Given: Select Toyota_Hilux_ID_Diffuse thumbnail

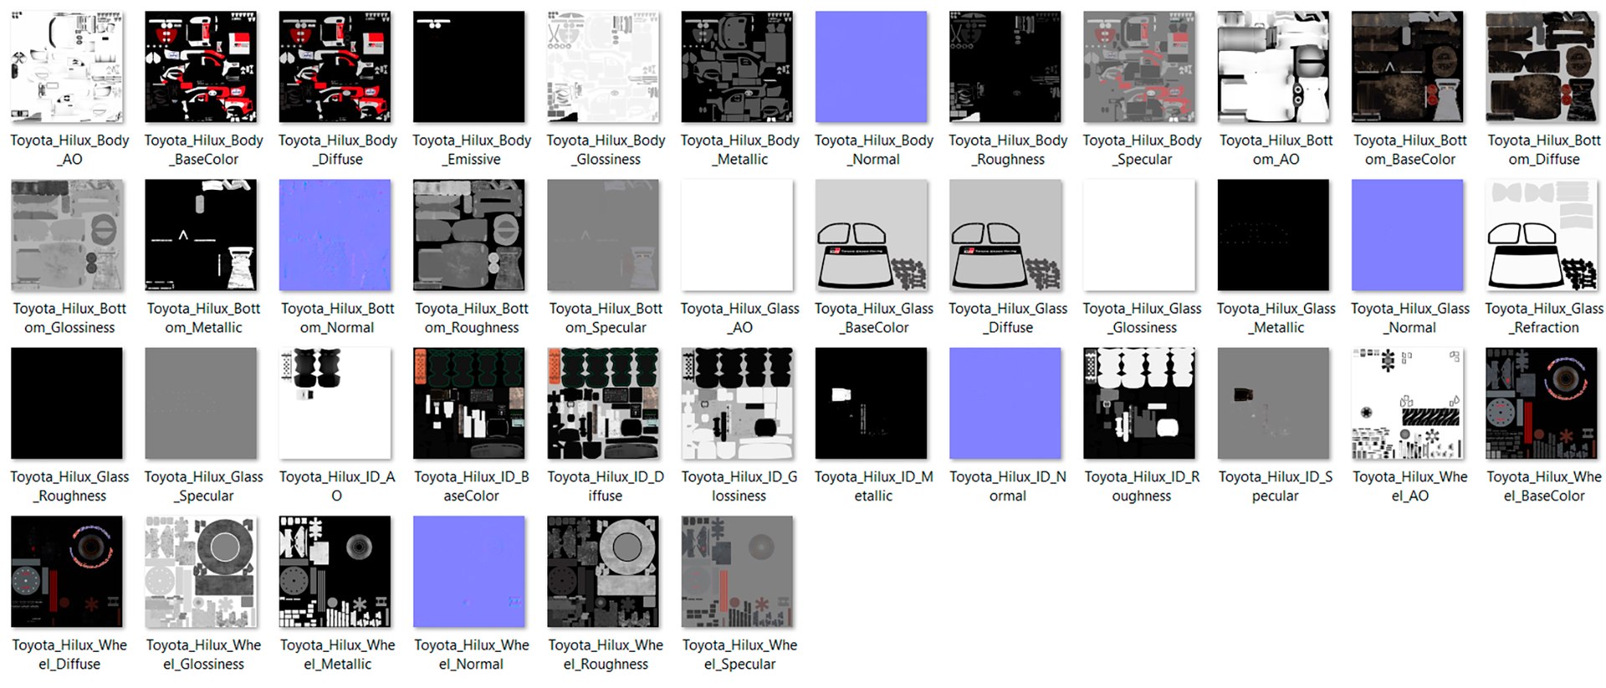Looking at the screenshot, I should (603, 404).
